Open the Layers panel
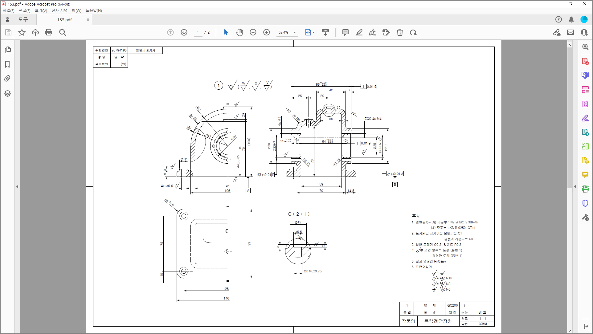 tap(8, 94)
